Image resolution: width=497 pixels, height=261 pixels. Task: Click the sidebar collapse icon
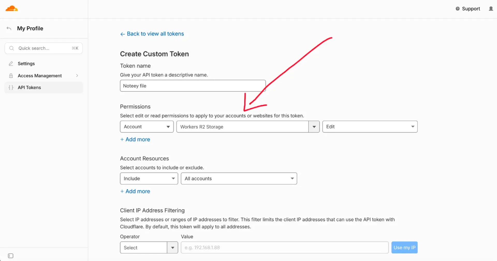tap(11, 256)
